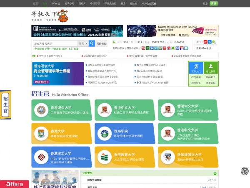Screen dimensions: 250x188
Task: Click the 珠海学院 round logo
Action: [105, 134]
